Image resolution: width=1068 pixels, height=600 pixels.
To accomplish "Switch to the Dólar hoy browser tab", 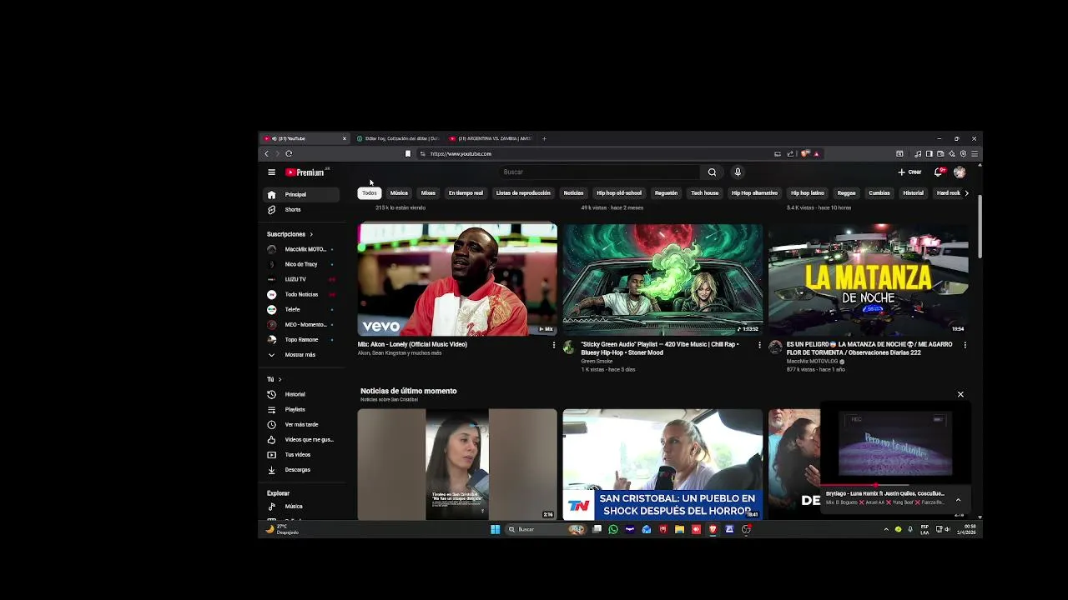I will pos(397,138).
